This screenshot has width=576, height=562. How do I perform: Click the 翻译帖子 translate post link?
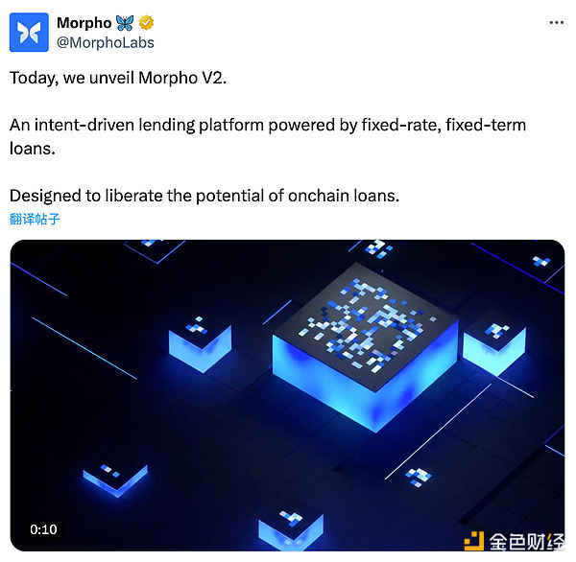pyautogui.click(x=35, y=219)
